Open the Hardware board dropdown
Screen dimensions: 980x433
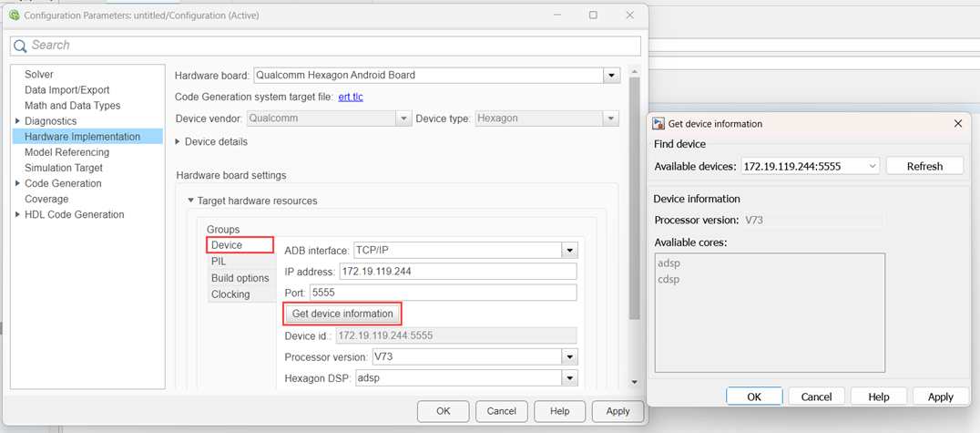click(x=611, y=76)
